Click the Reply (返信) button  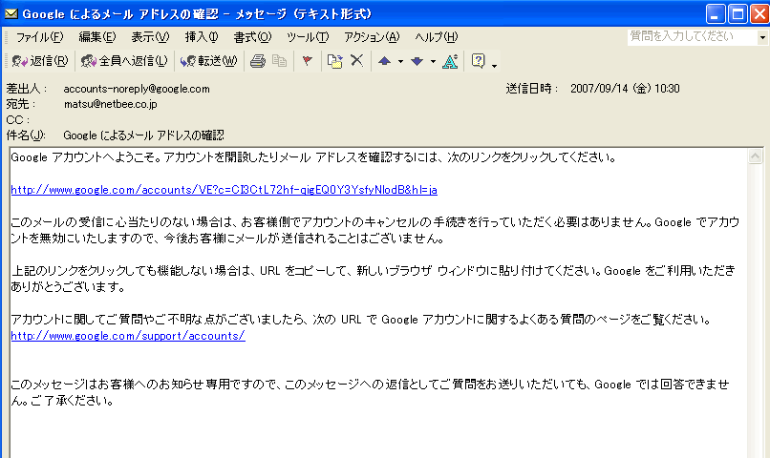[40, 61]
